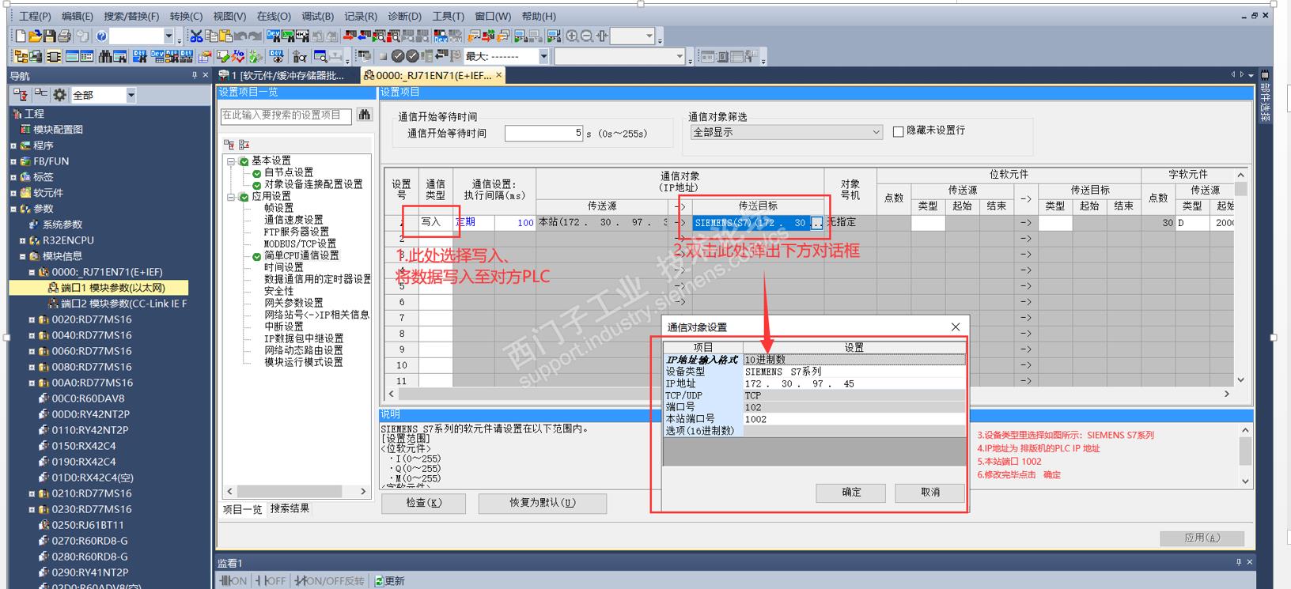The width and height of the screenshot is (1291, 589).
Task: Select 简单CPU通信设置 in settings tree
Action: (x=301, y=255)
